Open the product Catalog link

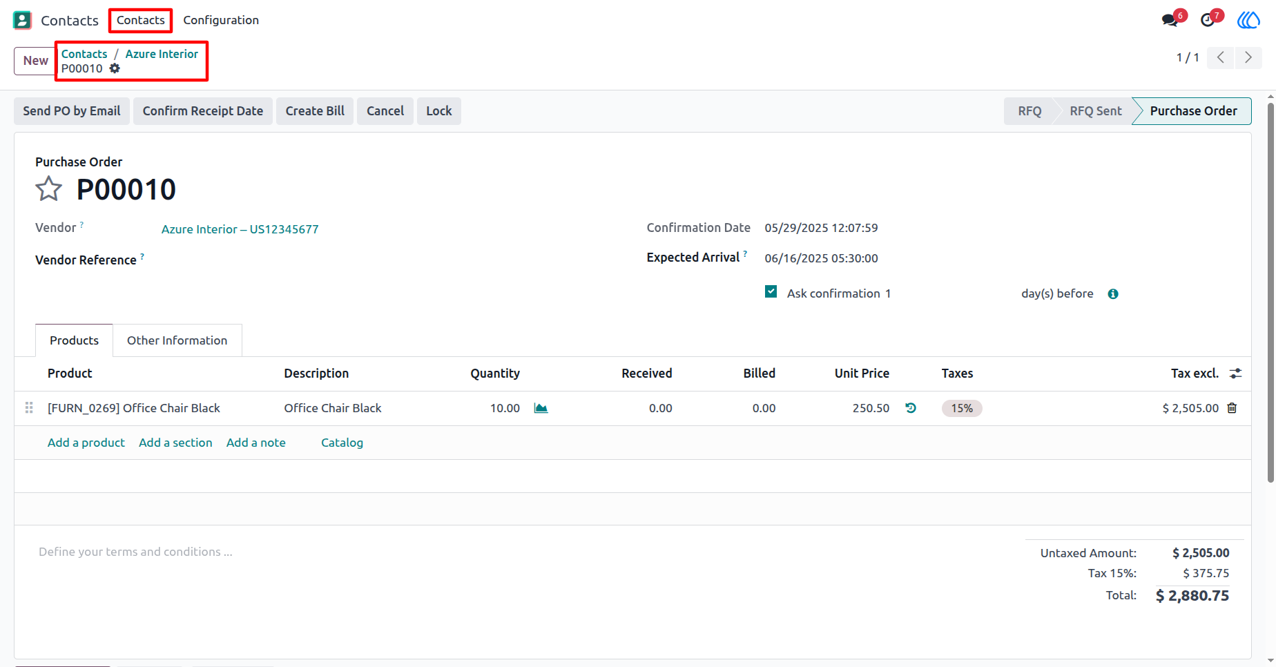342,443
